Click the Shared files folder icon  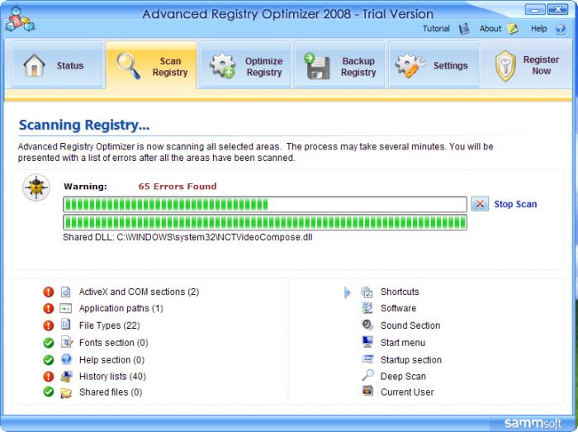[x=66, y=393]
